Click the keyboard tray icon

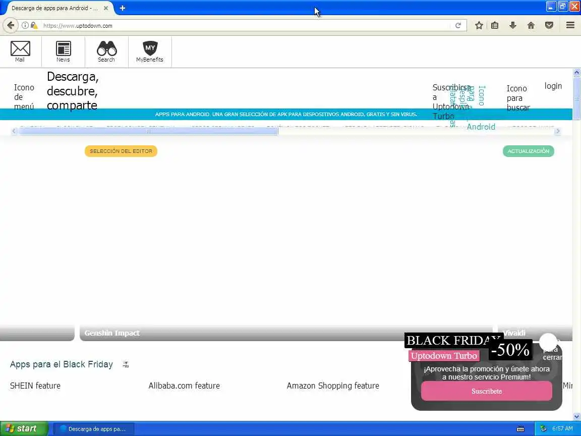(x=520, y=429)
